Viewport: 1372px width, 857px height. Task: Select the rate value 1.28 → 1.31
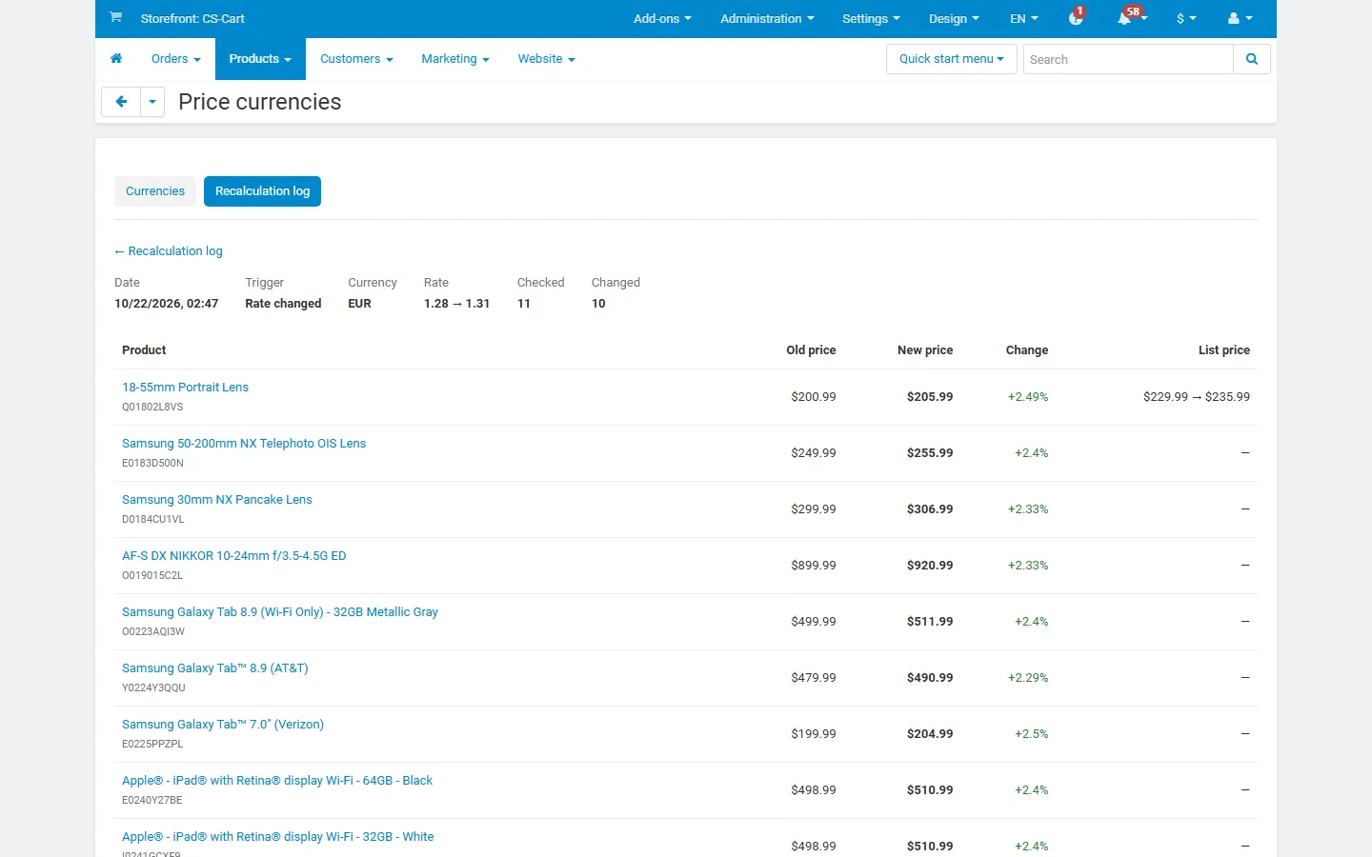click(x=457, y=304)
